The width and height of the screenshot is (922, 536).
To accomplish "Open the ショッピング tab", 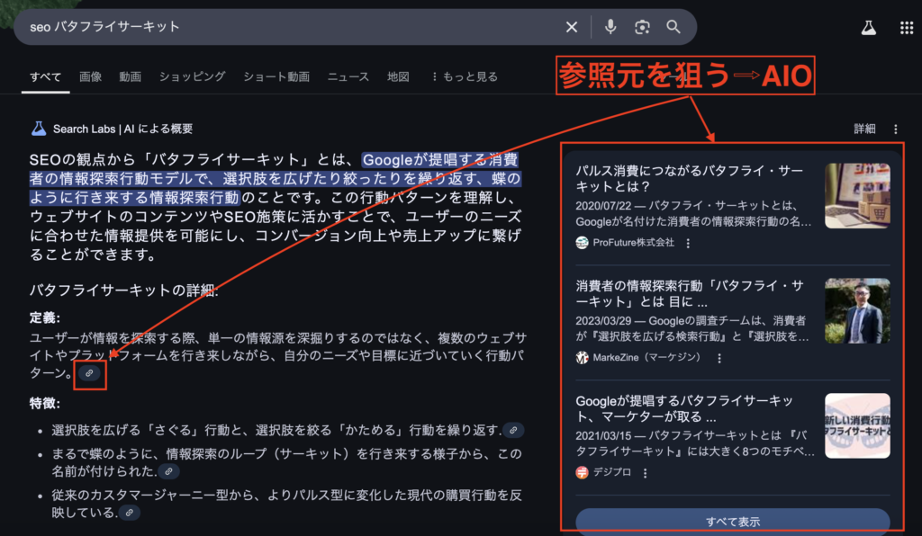I will 193,77.
